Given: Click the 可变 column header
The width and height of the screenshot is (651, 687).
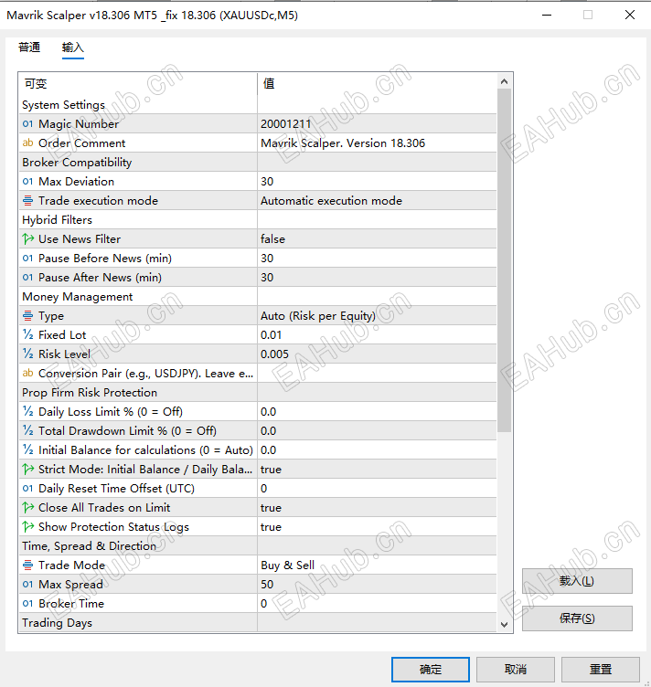Looking at the screenshot, I should 138,84.
